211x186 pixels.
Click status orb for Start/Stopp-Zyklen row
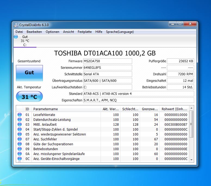[20, 129]
